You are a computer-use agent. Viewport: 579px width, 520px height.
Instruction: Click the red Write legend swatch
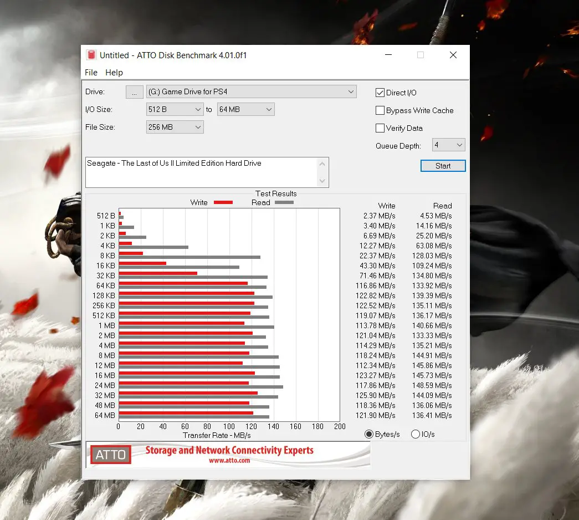(x=223, y=202)
